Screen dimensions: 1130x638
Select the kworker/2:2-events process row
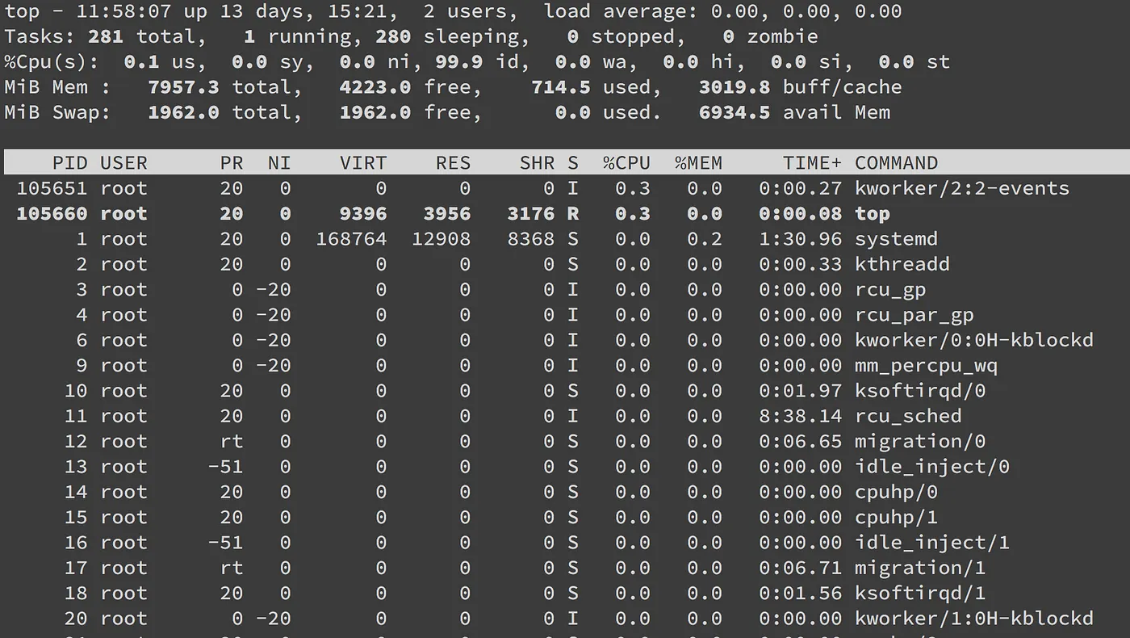(x=565, y=188)
